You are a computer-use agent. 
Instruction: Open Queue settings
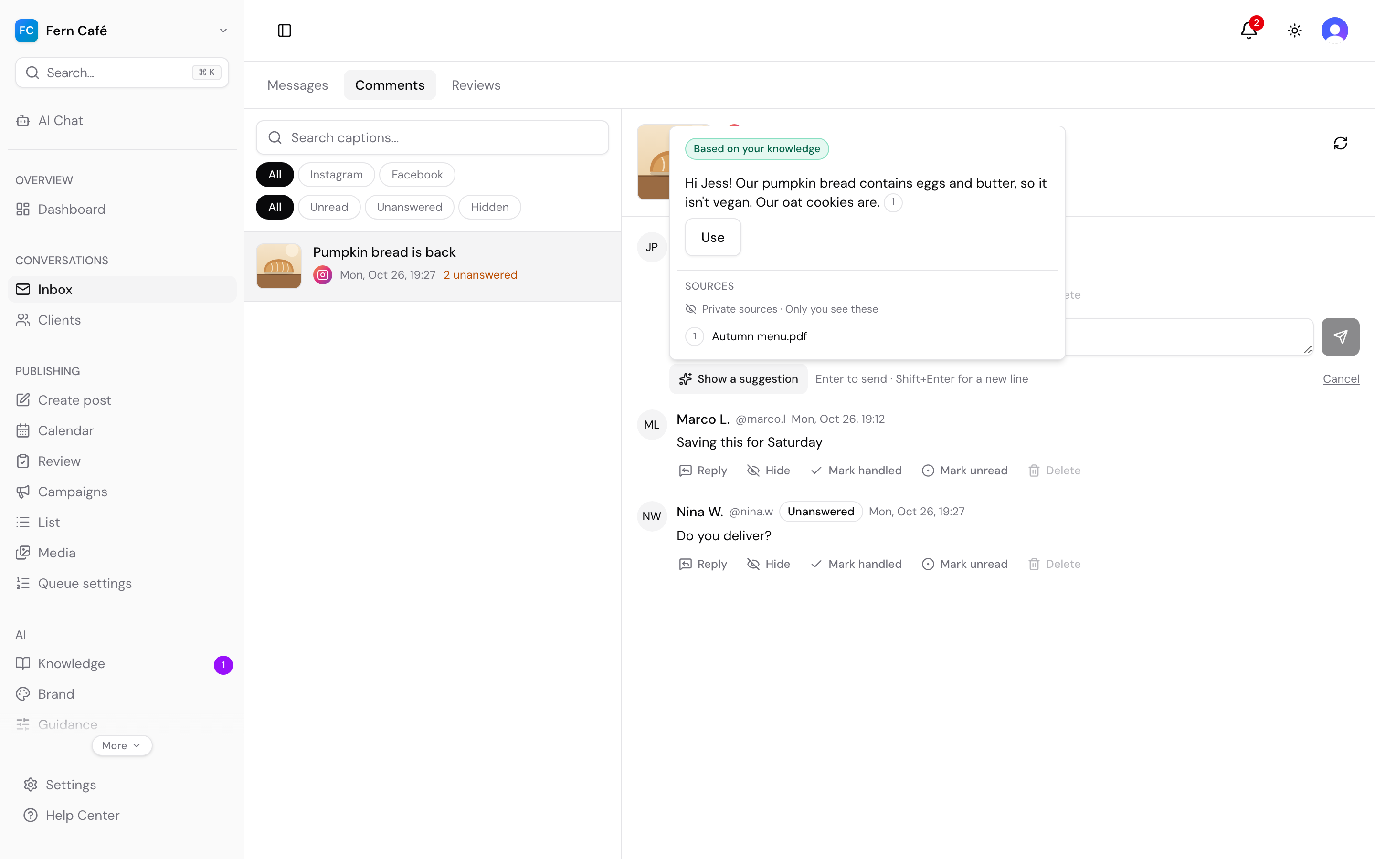point(122,584)
